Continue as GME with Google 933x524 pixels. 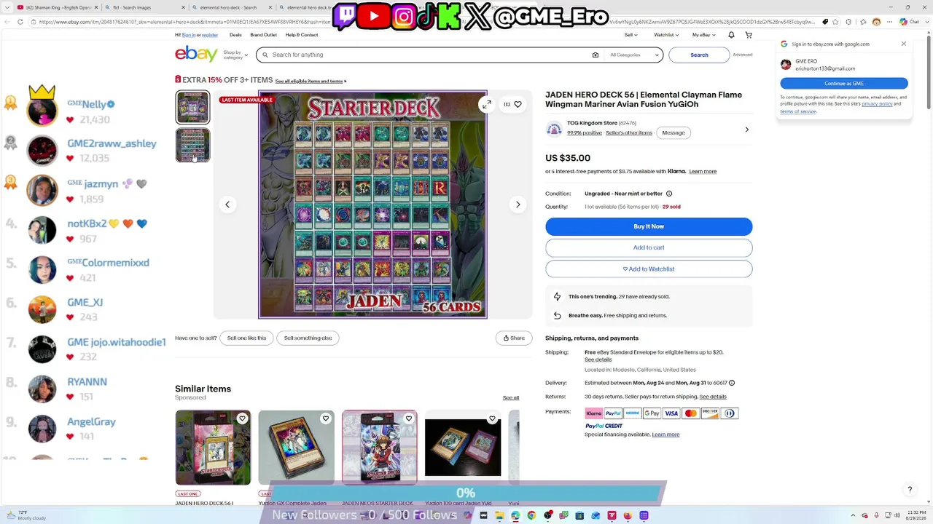(844, 84)
